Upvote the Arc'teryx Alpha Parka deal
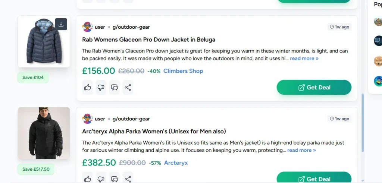This screenshot has height=183, width=382. (x=88, y=179)
